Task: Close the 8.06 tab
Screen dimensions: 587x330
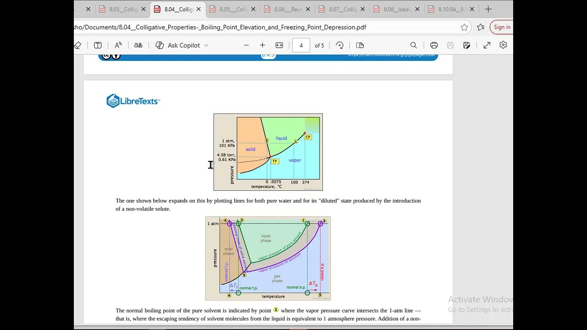Action: coord(308,9)
